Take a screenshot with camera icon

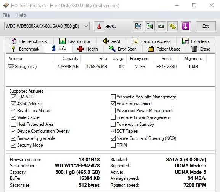coord(161,26)
